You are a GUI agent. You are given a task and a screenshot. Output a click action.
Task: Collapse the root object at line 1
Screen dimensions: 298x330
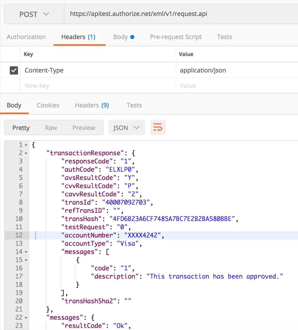[x=26, y=145]
